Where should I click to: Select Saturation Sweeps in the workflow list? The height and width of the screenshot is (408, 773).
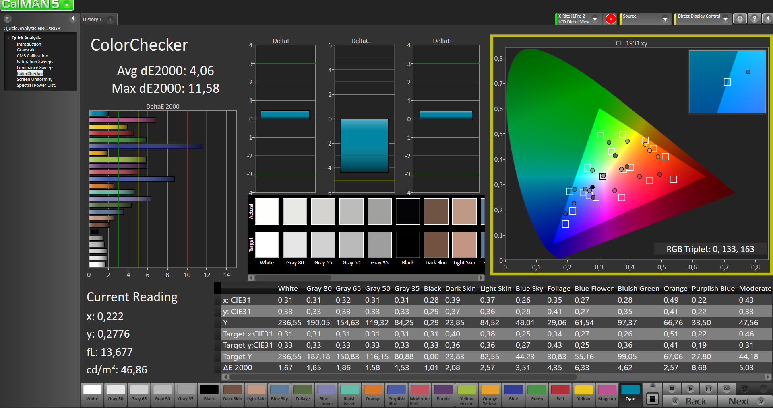(35, 62)
